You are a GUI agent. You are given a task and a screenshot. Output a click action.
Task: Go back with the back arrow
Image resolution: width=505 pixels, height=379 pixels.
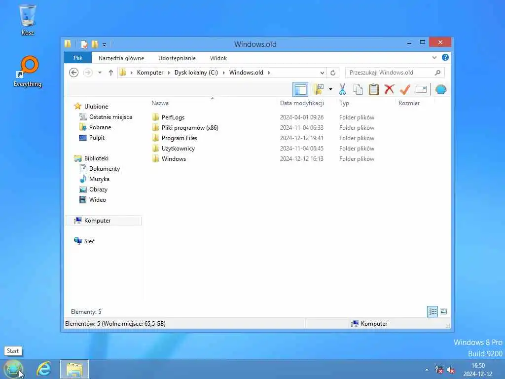coord(74,73)
